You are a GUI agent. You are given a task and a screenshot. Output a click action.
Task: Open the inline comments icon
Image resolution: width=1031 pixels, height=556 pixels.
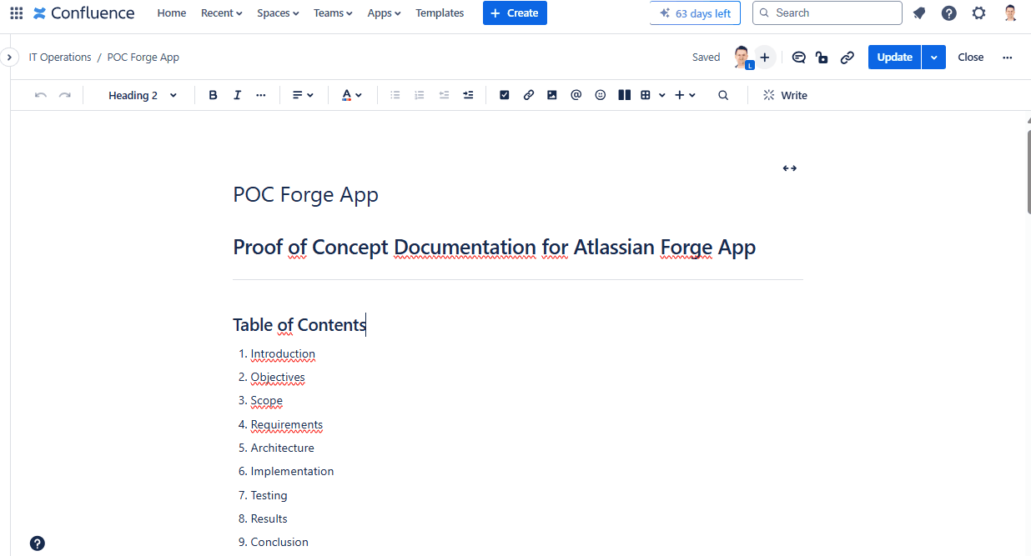tap(798, 58)
